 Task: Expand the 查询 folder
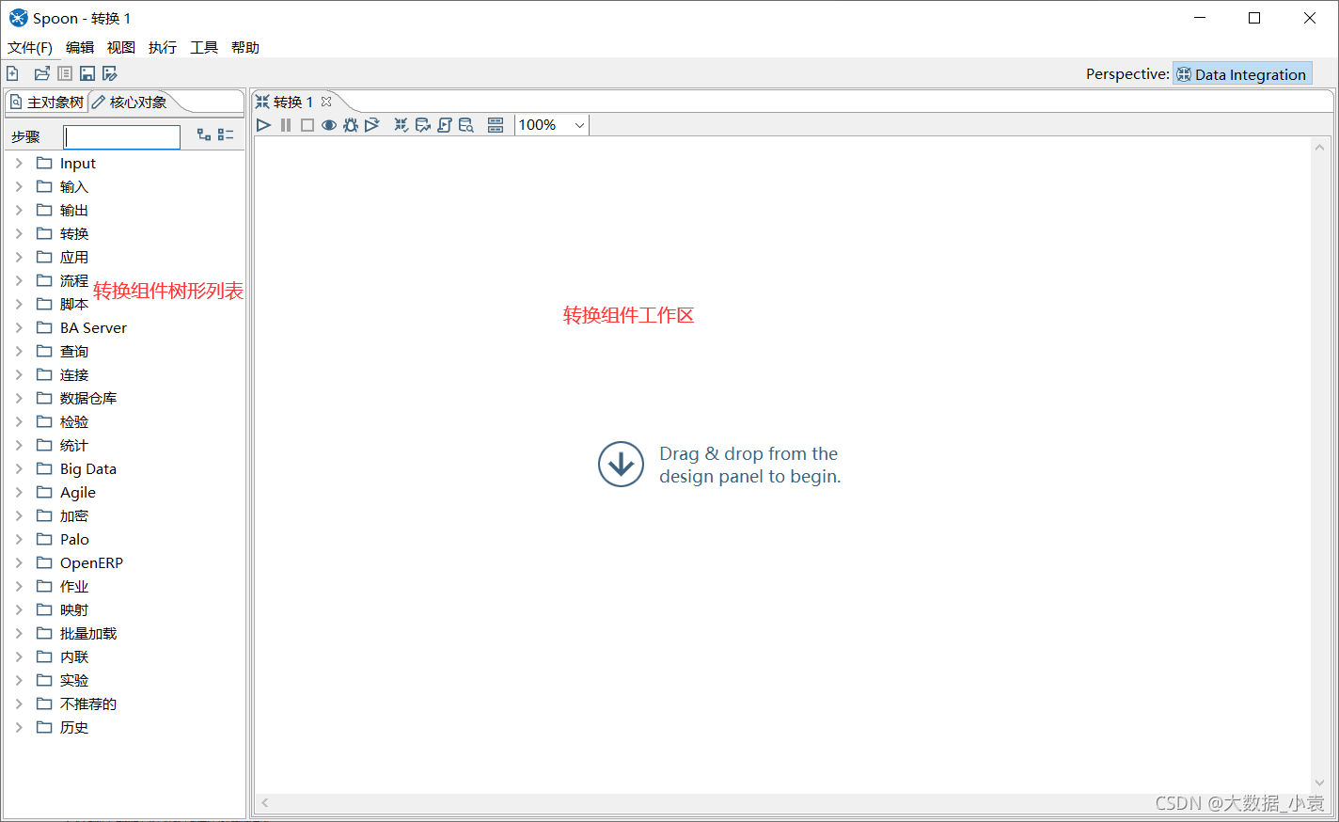19,352
